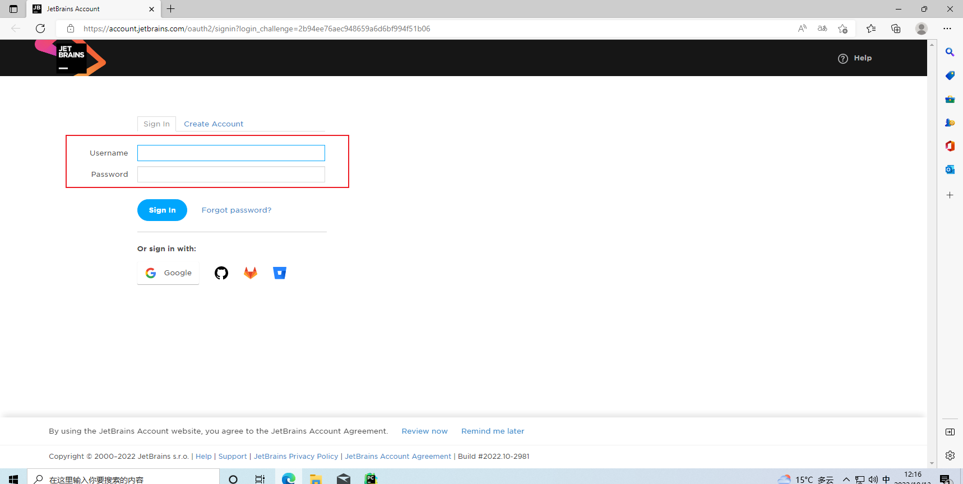
Task: Open the volume icon in tray
Action: (873, 480)
